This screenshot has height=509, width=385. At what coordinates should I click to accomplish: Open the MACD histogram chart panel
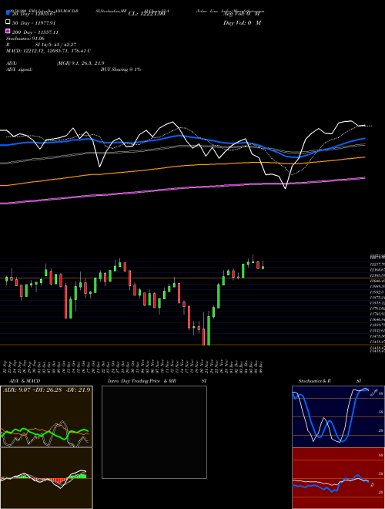pos(46,478)
